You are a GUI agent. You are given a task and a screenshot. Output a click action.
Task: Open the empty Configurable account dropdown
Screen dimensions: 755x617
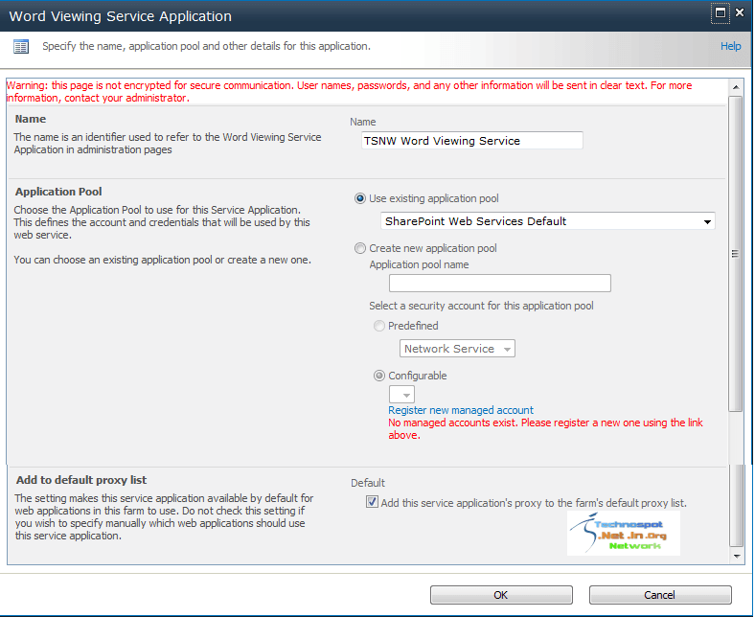401,395
